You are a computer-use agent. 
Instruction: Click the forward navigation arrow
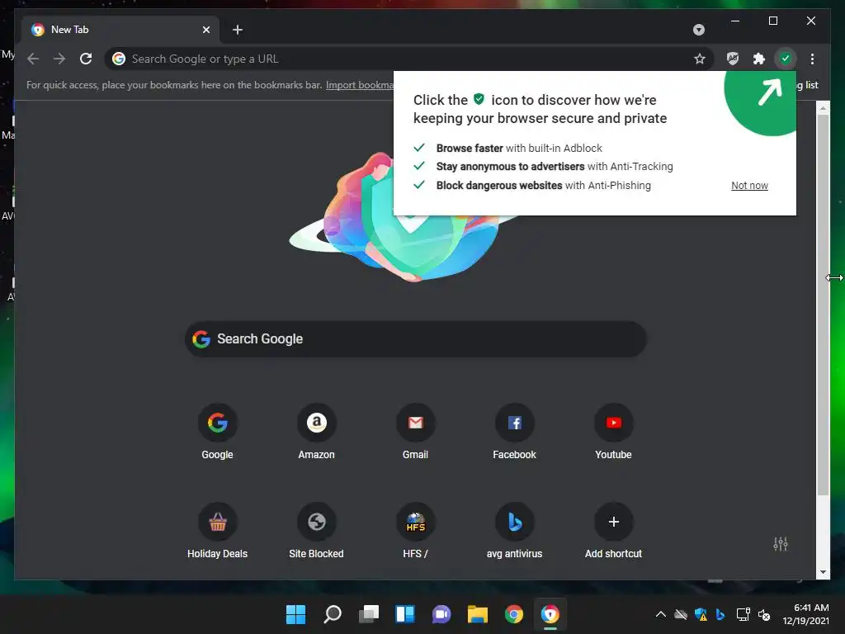coord(59,59)
